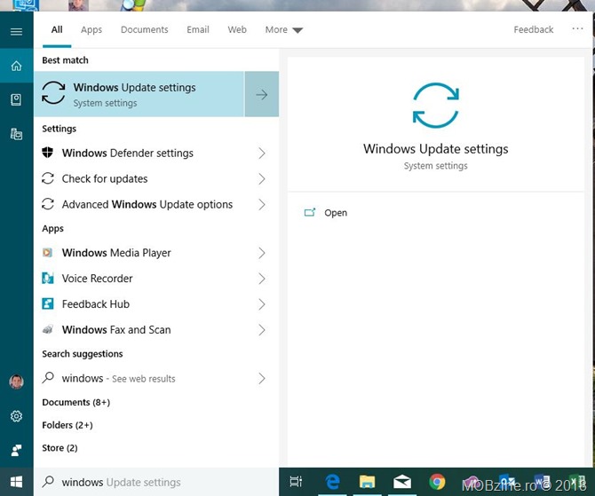Click the Task View taskbar icon
This screenshot has height=496, width=595.
(x=296, y=482)
